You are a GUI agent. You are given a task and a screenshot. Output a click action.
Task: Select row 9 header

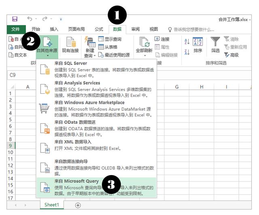11,146
